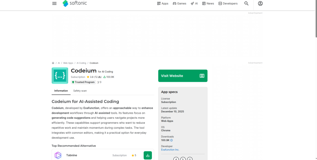This screenshot has height=160, width=317.
Task: Open the Exafunction Inc. developer link
Action: click(170, 150)
